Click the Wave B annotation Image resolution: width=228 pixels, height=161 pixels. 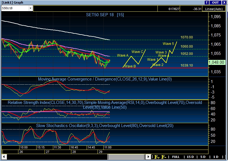click(x=130, y=66)
